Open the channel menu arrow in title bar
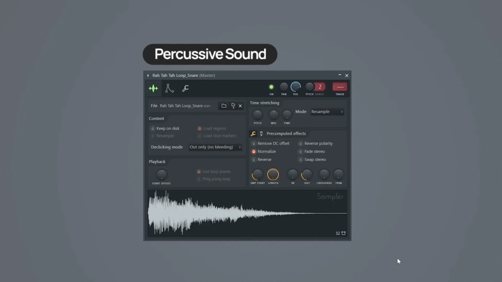 tap(148, 75)
